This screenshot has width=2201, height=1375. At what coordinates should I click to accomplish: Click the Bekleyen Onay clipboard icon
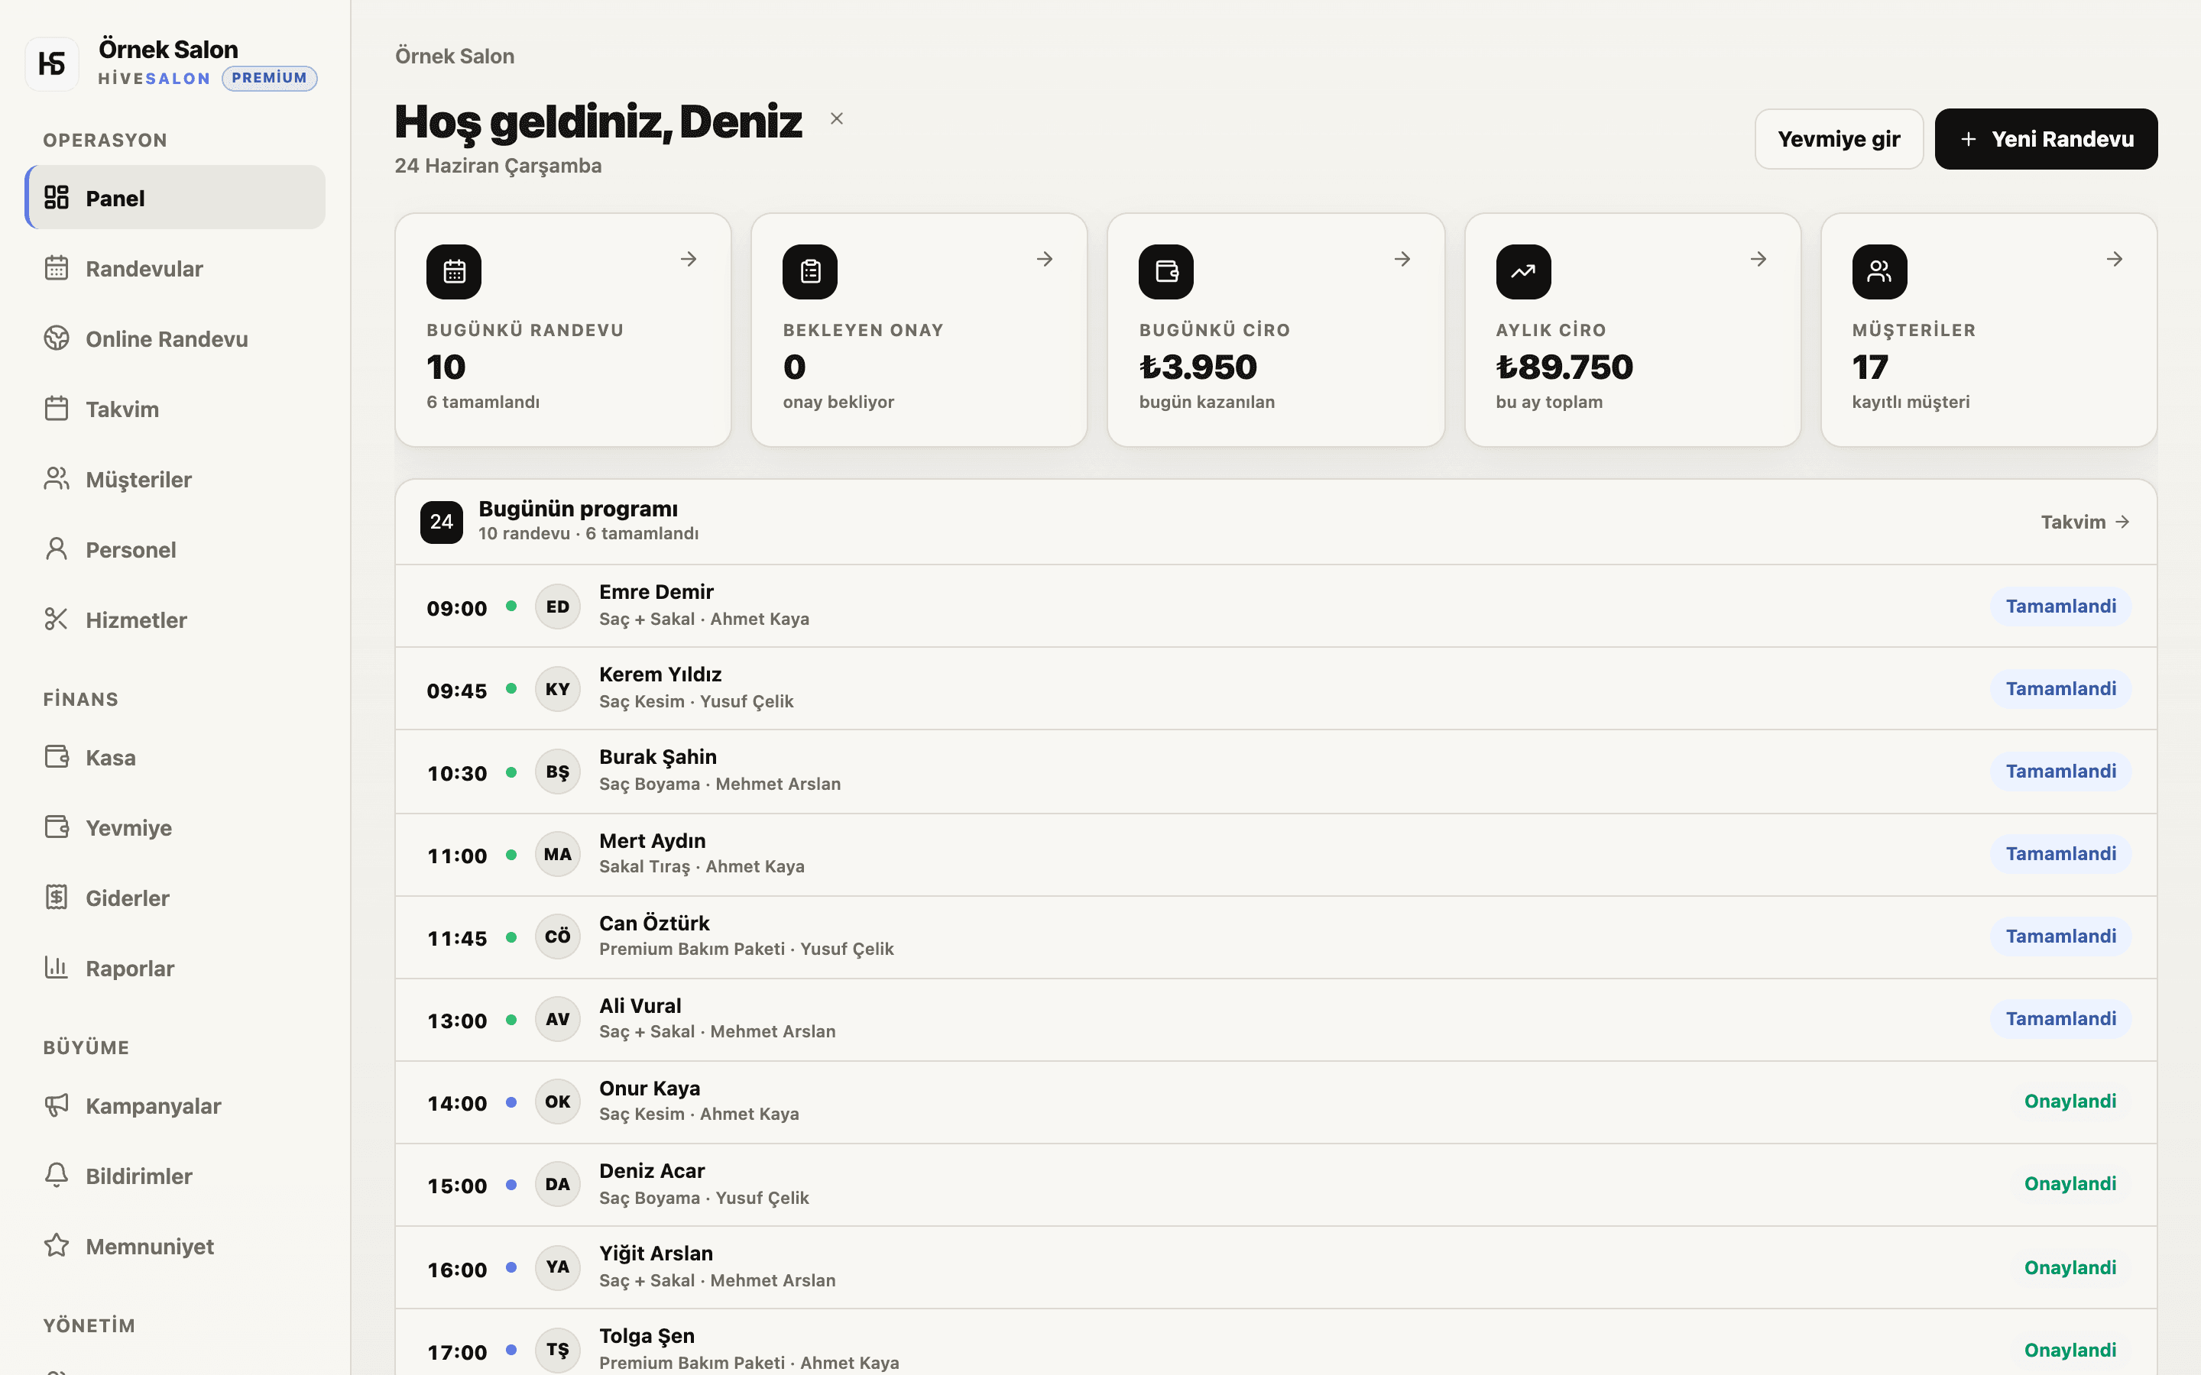pyautogui.click(x=809, y=271)
